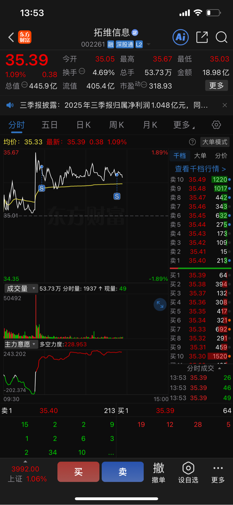
Task: Tap the L2 level badge
Action: 139,45
